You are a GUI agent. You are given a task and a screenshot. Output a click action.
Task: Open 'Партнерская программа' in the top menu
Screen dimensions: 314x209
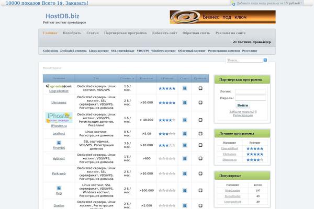click(x=126, y=33)
